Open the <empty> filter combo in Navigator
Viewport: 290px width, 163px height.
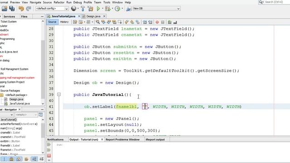pyautogui.click(x=26, y=115)
